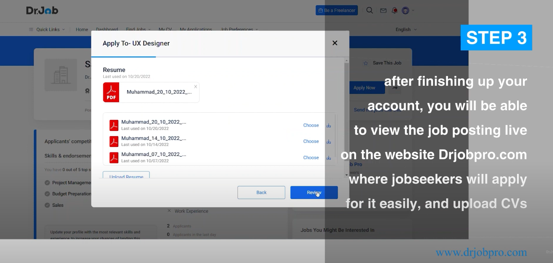Toggle the Sales skill check
The image size is (553, 263).
coord(47,205)
